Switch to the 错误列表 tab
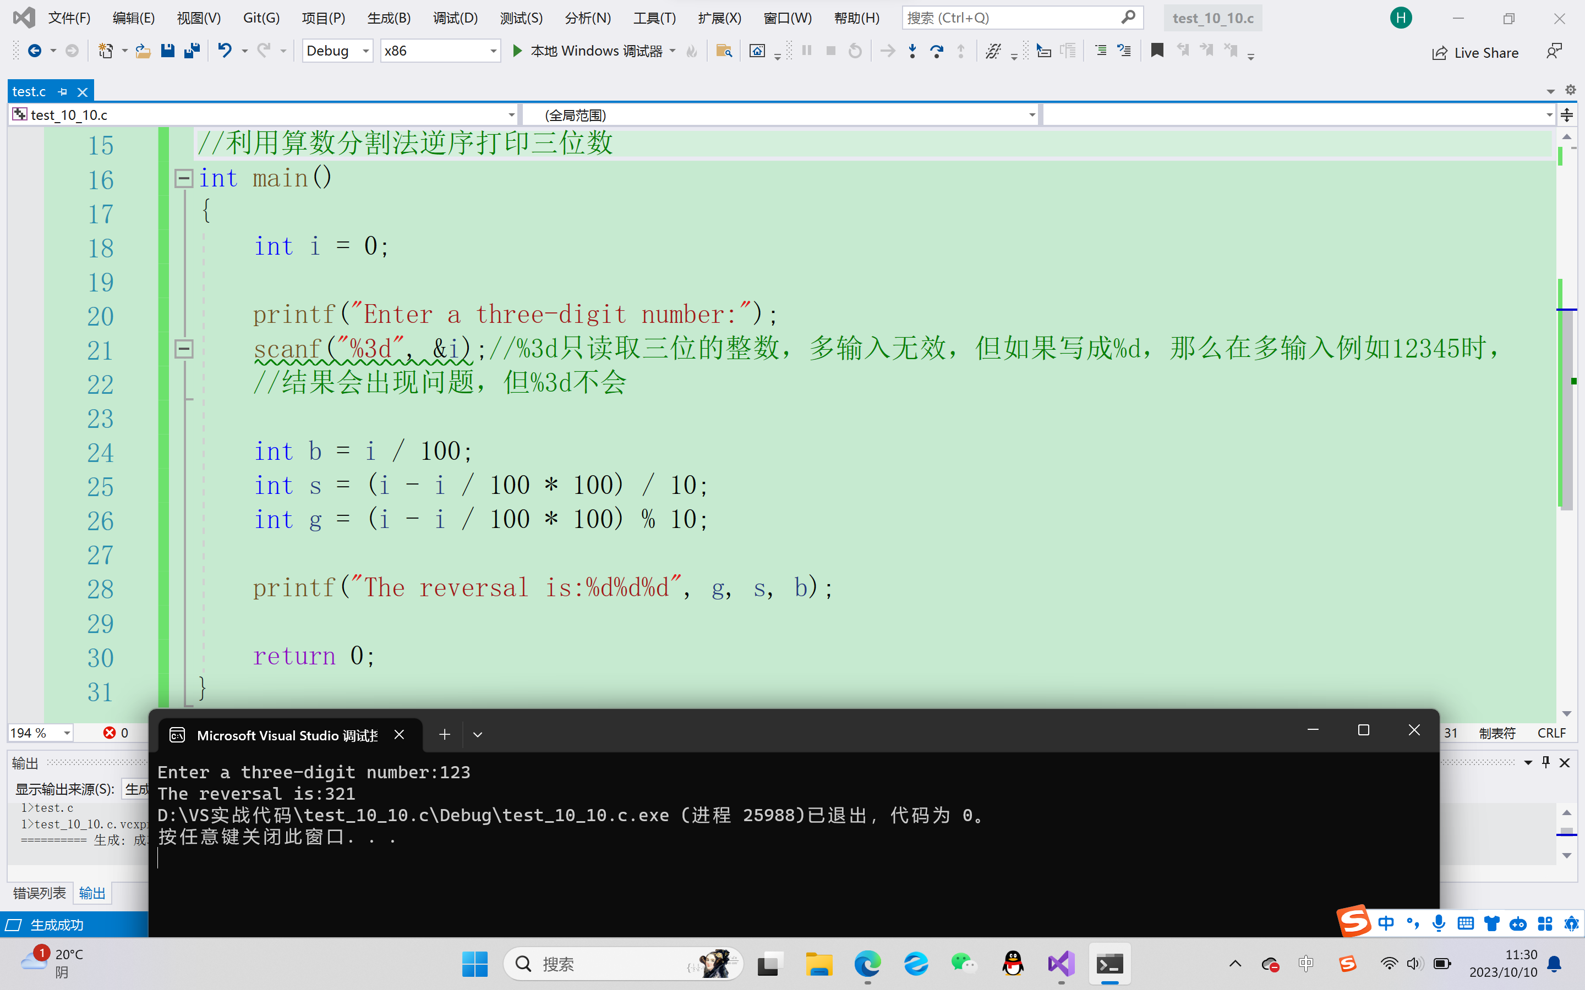 [x=39, y=893]
